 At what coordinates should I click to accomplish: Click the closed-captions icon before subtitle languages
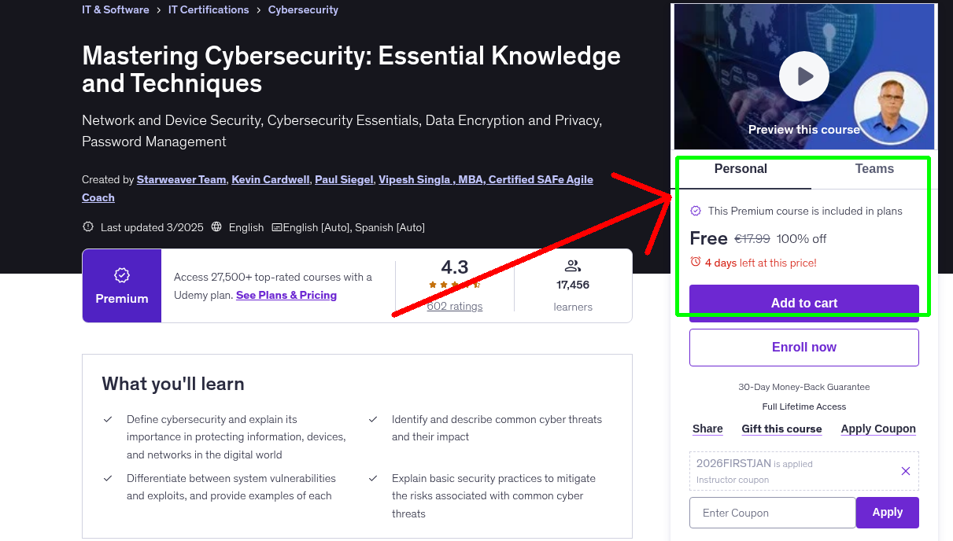[276, 227]
